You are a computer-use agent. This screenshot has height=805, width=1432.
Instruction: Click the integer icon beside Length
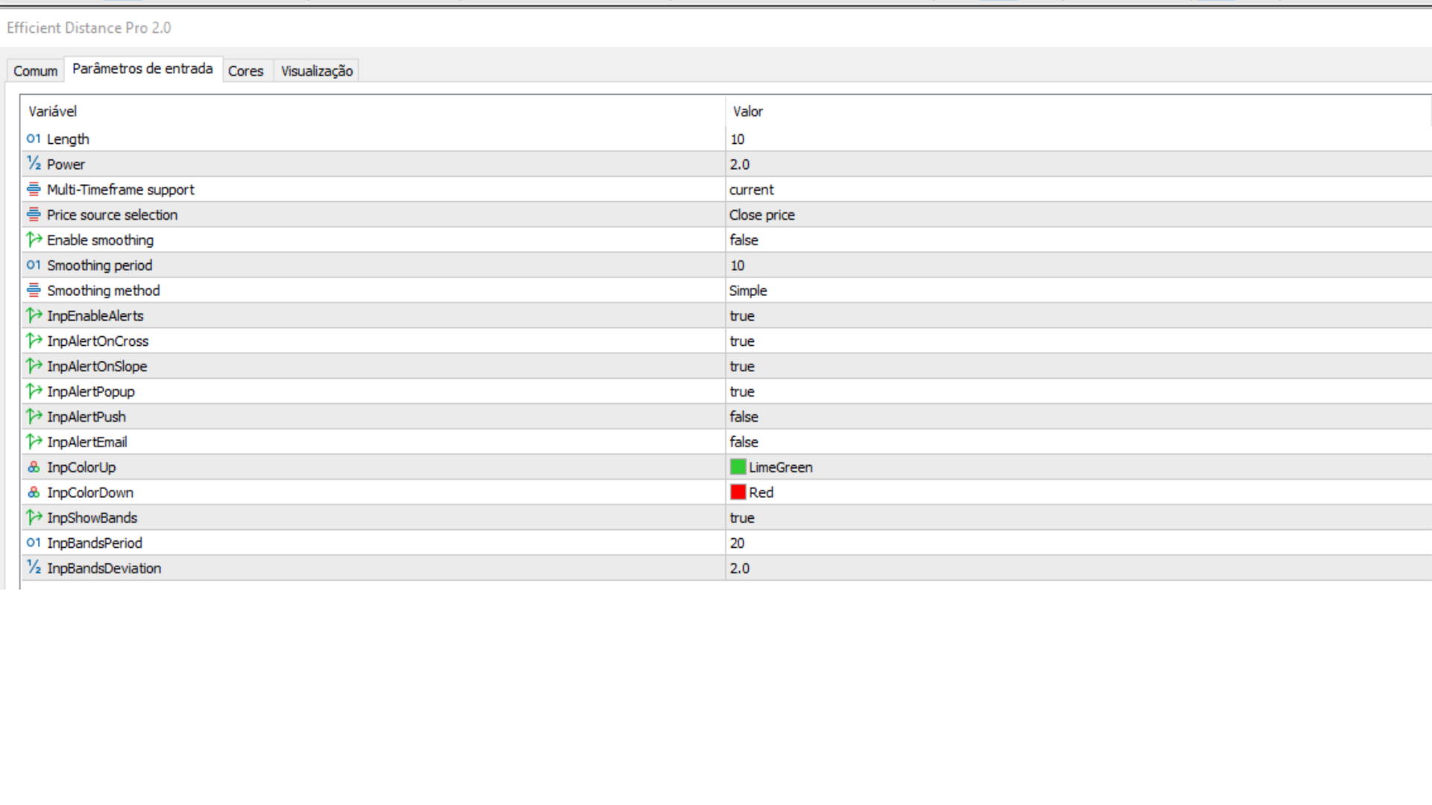(34, 139)
